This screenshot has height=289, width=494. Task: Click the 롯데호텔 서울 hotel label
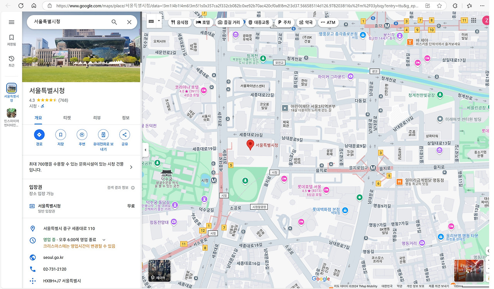click(309, 186)
